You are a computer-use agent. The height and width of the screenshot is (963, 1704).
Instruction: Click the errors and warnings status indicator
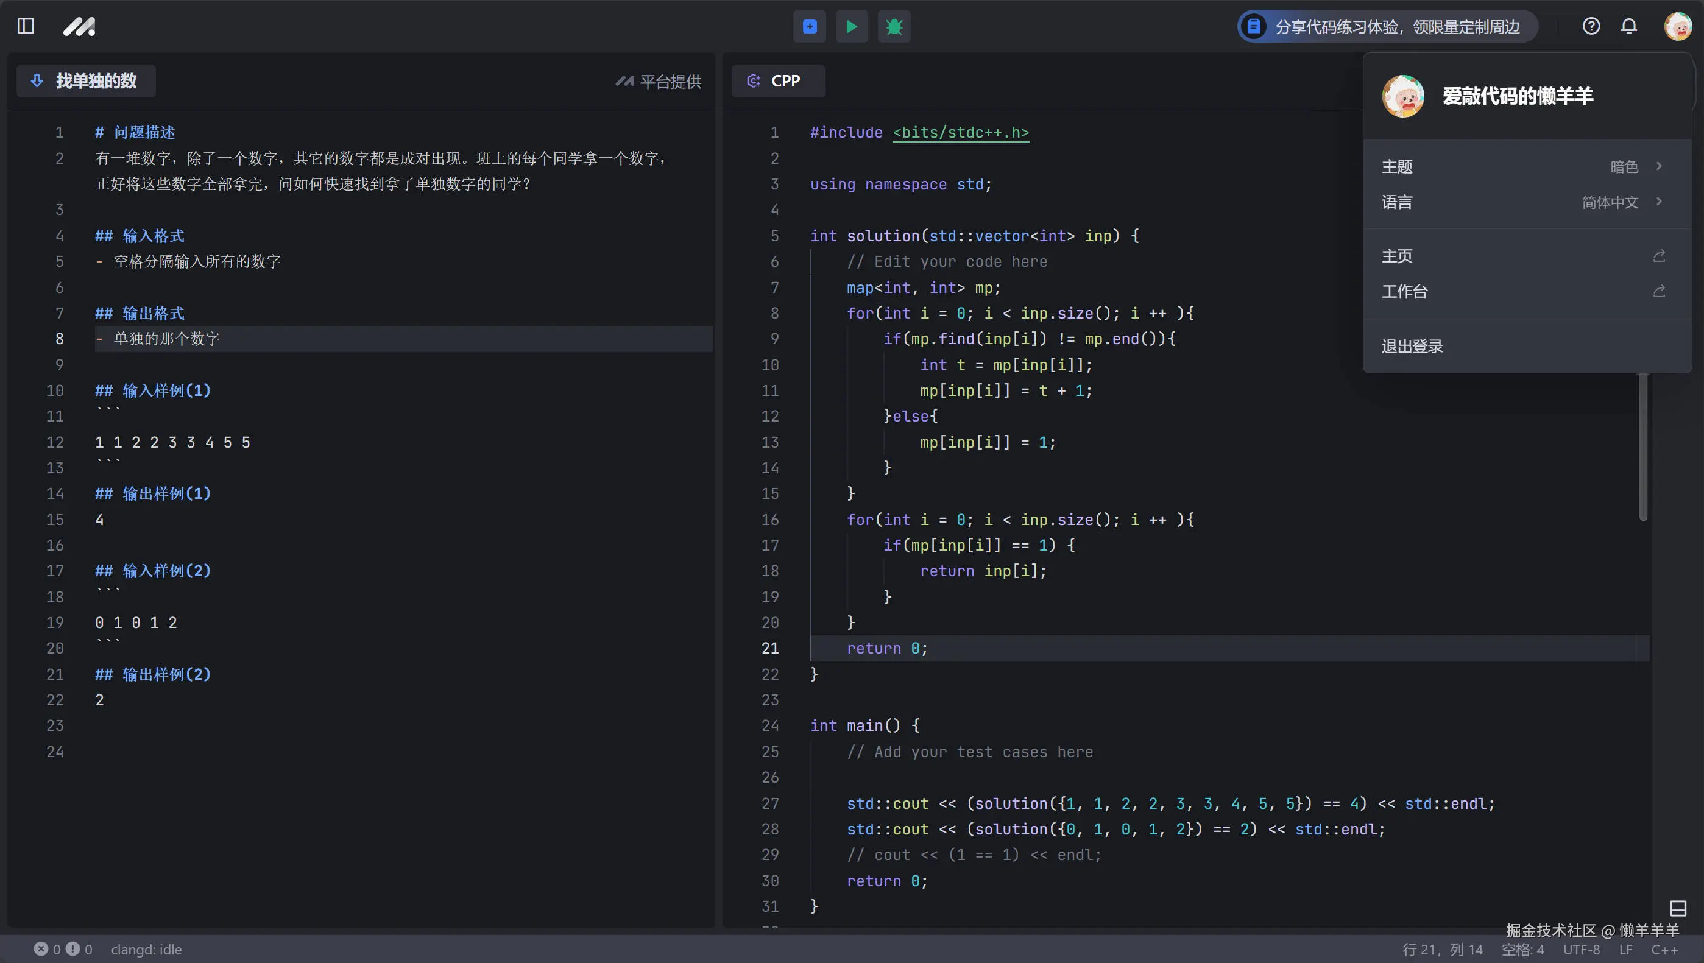tap(63, 949)
